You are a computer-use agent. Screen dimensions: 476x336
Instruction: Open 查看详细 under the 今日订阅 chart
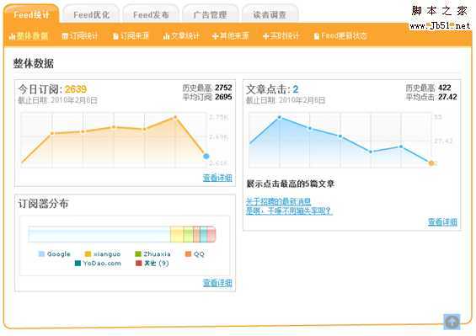coord(217,178)
